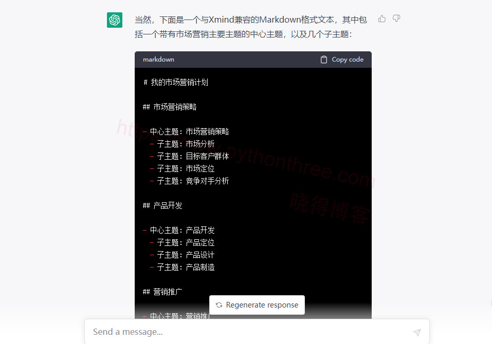Click the line '子主题：市场分析'
Screen dimensions: 492x344
click(186, 144)
